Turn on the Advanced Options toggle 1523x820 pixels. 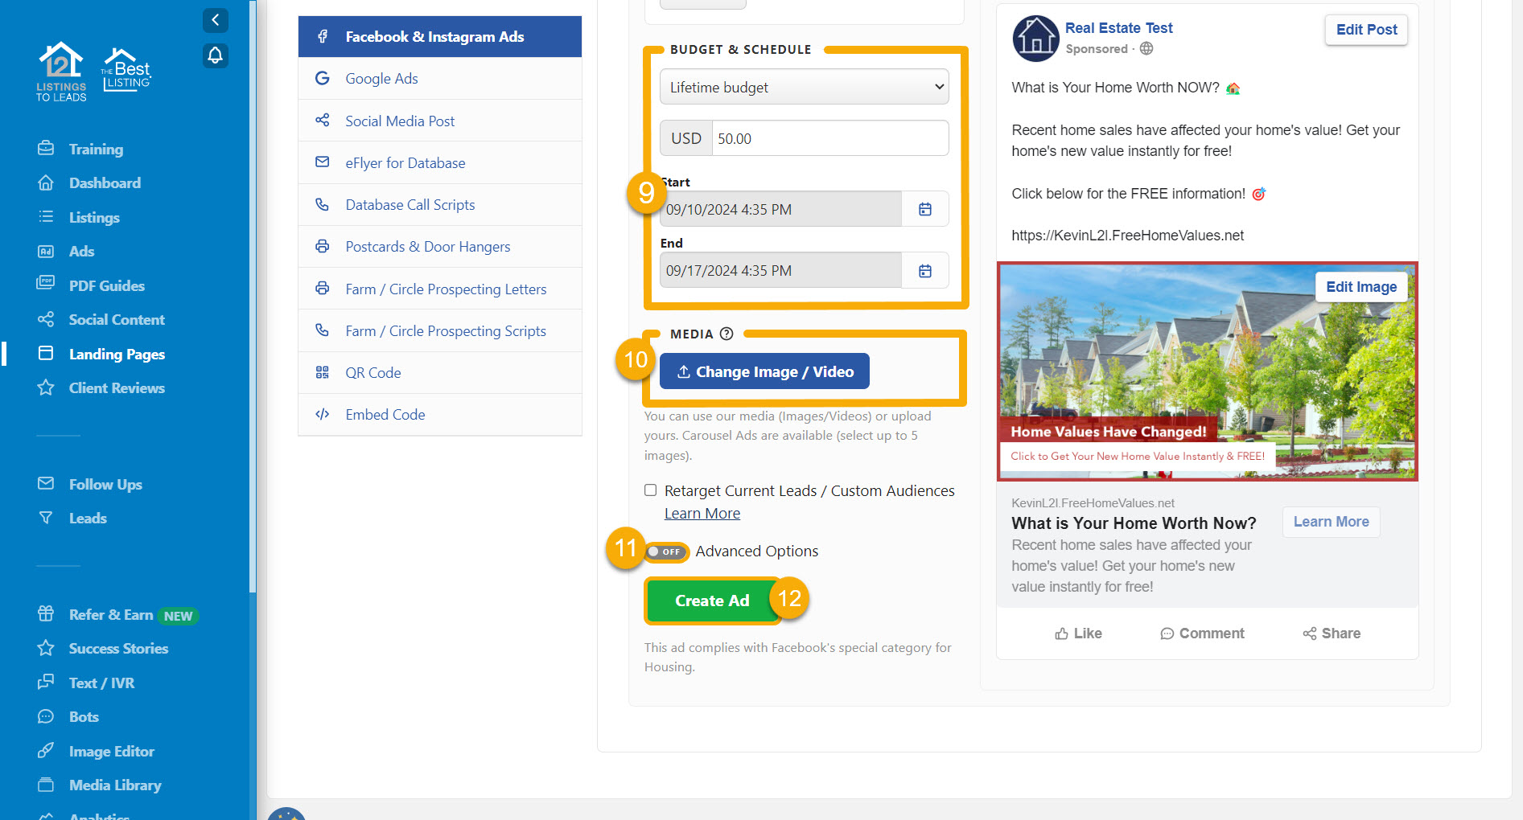coord(665,551)
